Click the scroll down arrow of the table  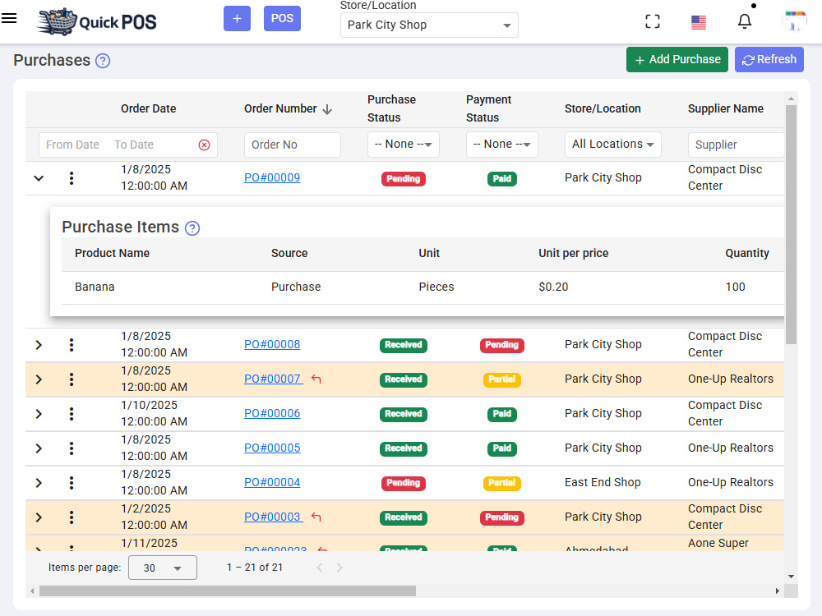click(x=791, y=577)
